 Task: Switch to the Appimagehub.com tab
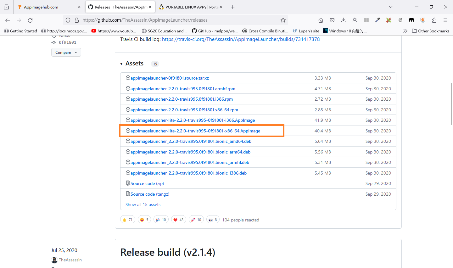click(47, 7)
